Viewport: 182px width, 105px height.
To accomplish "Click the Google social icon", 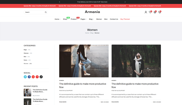I will coord(33,77).
